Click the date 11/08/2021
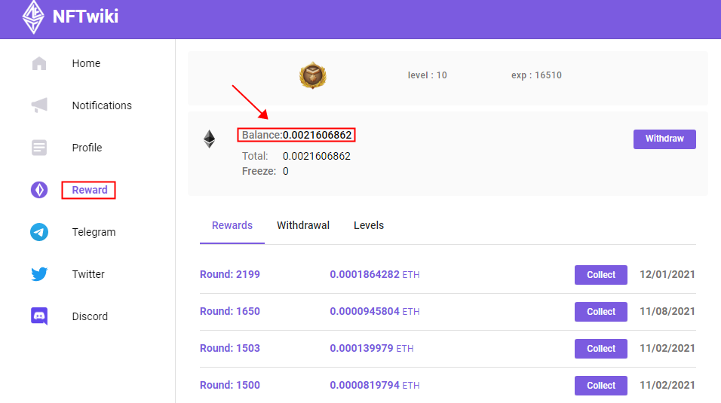This screenshot has height=403, width=721. click(667, 311)
